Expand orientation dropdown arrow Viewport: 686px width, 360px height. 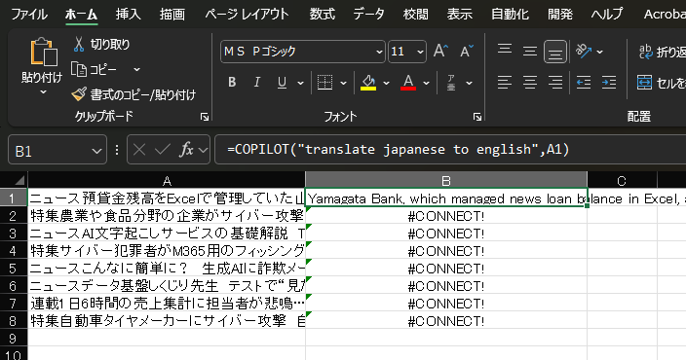(600, 52)
